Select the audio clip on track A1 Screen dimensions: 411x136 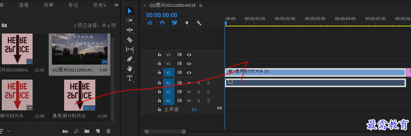tap(315, 83)
